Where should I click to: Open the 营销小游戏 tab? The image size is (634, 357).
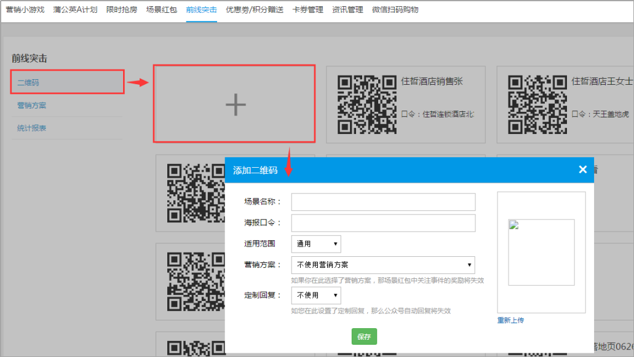(x=25, y=10)
